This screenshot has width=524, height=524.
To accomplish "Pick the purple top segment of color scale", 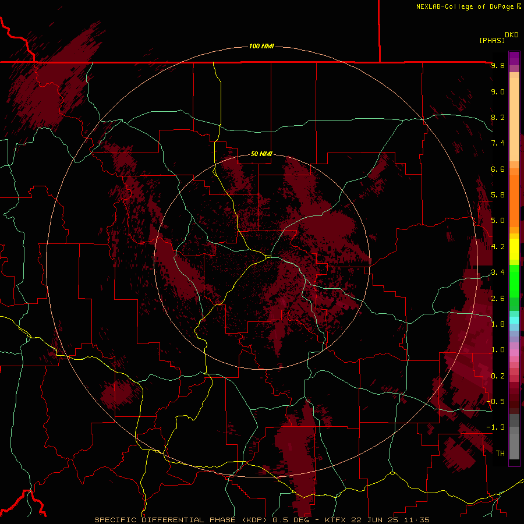I will pyautogui.click(x=514, y=58).
